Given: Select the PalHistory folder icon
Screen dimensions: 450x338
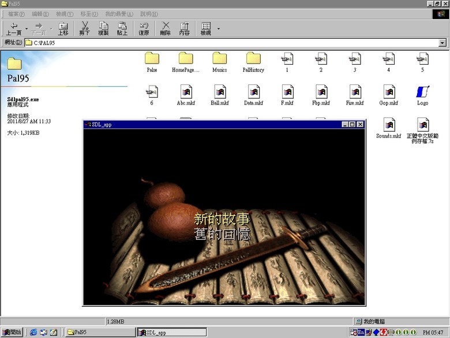Looking at the screenshot, I should 253,58.
